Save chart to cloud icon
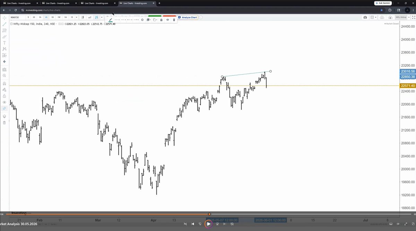416x231 pixels. 390,17
